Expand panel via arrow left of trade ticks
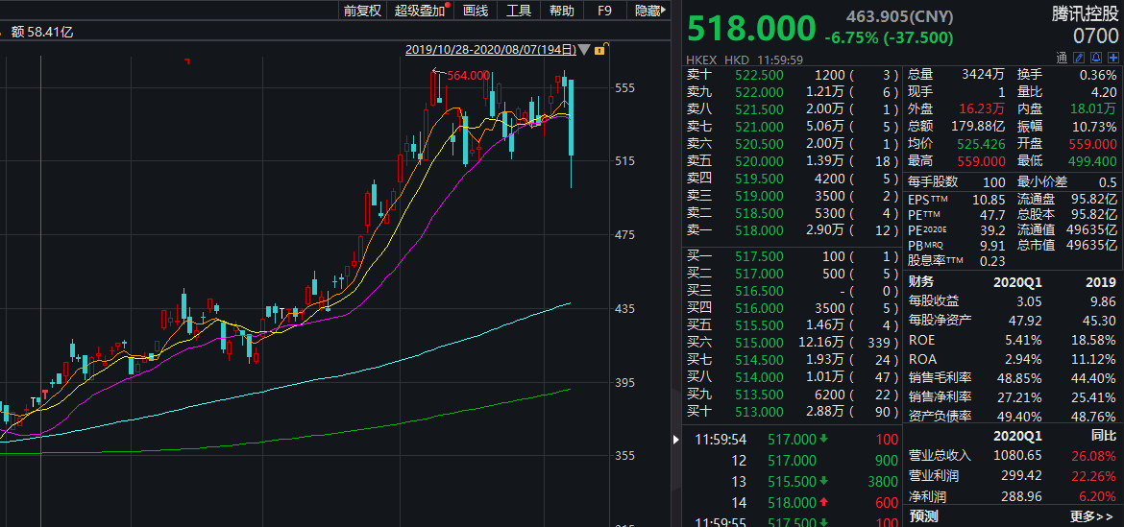Screen dimensions: 1124x527 coord(674,439)
